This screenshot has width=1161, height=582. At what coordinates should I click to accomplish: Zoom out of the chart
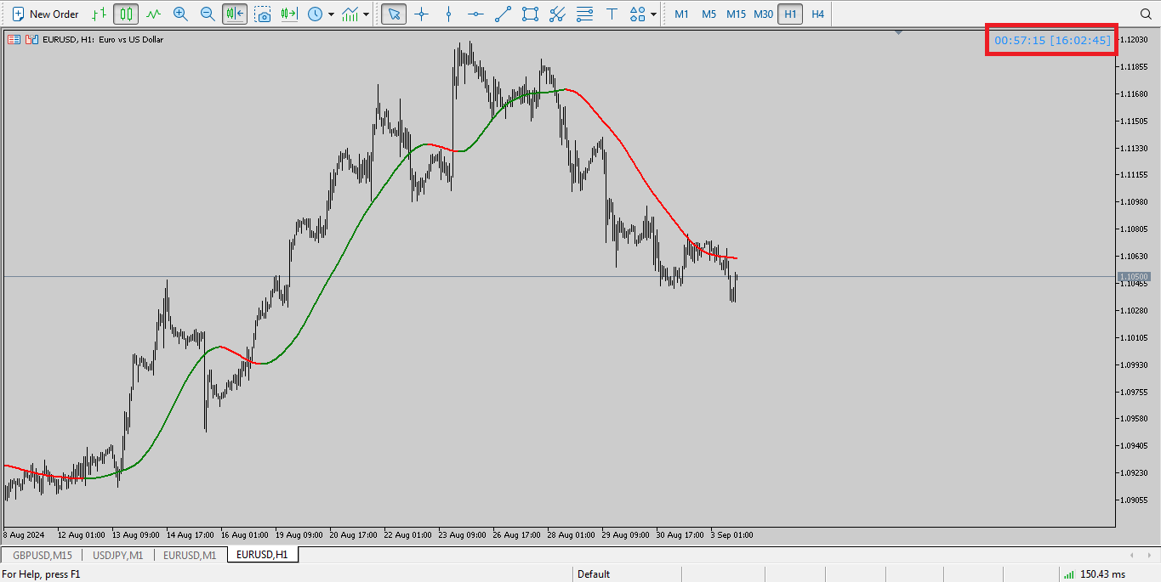pos(208,14)
